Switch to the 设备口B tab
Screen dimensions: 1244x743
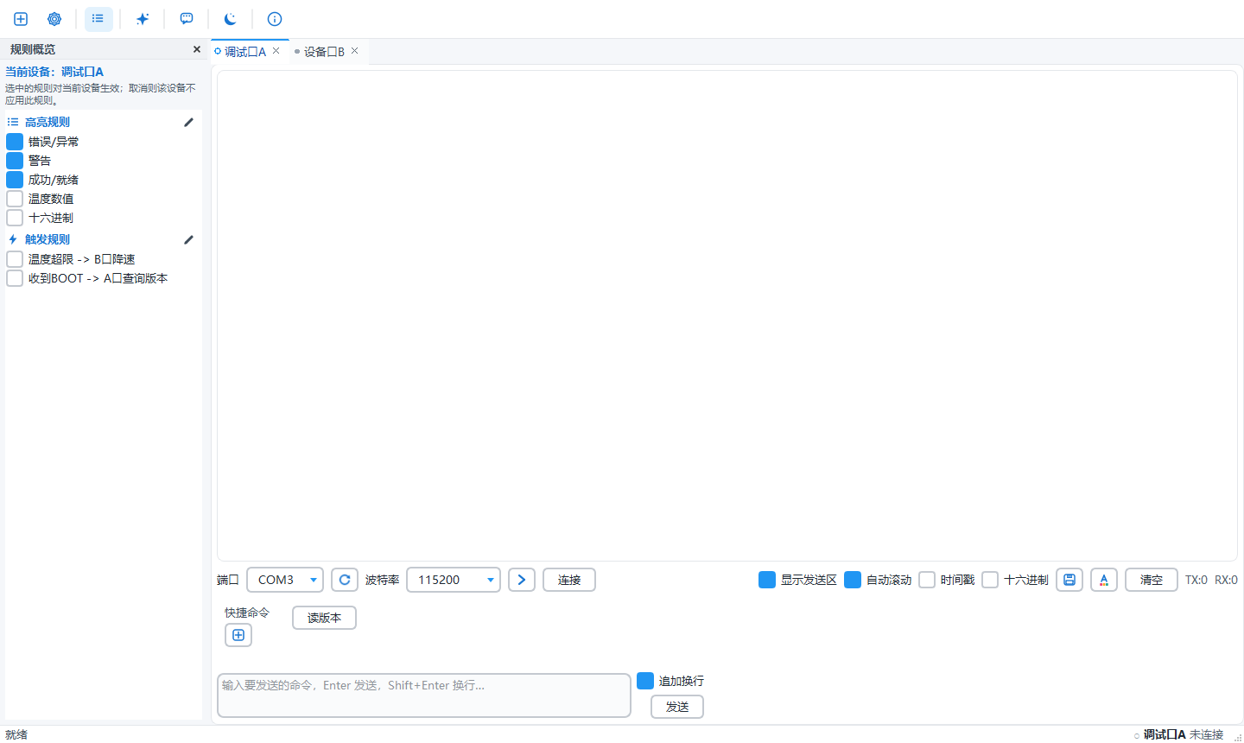[x=324, y=52]
